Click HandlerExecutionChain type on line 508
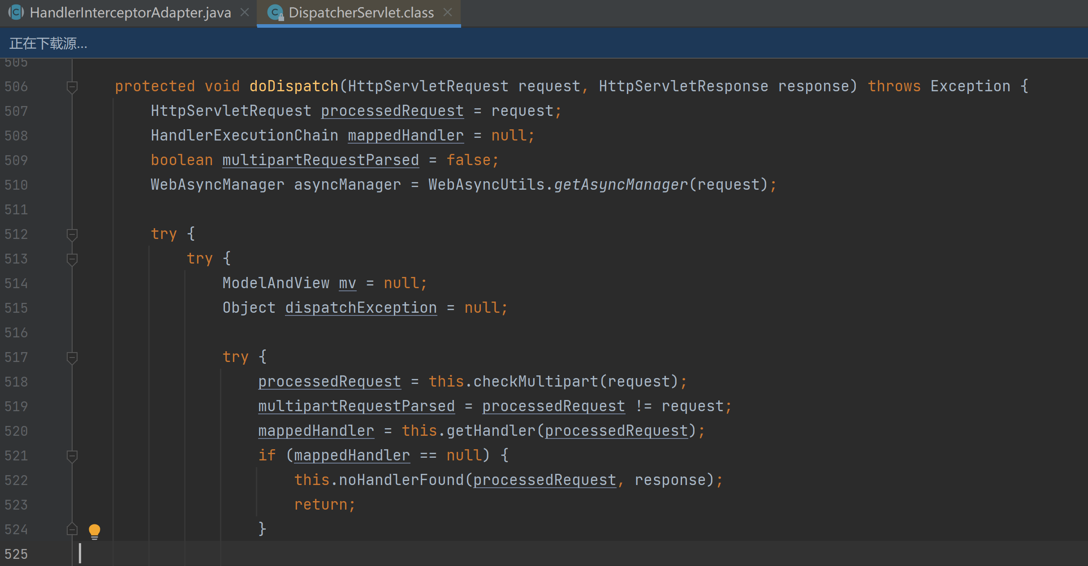 (x=244, y=135)
